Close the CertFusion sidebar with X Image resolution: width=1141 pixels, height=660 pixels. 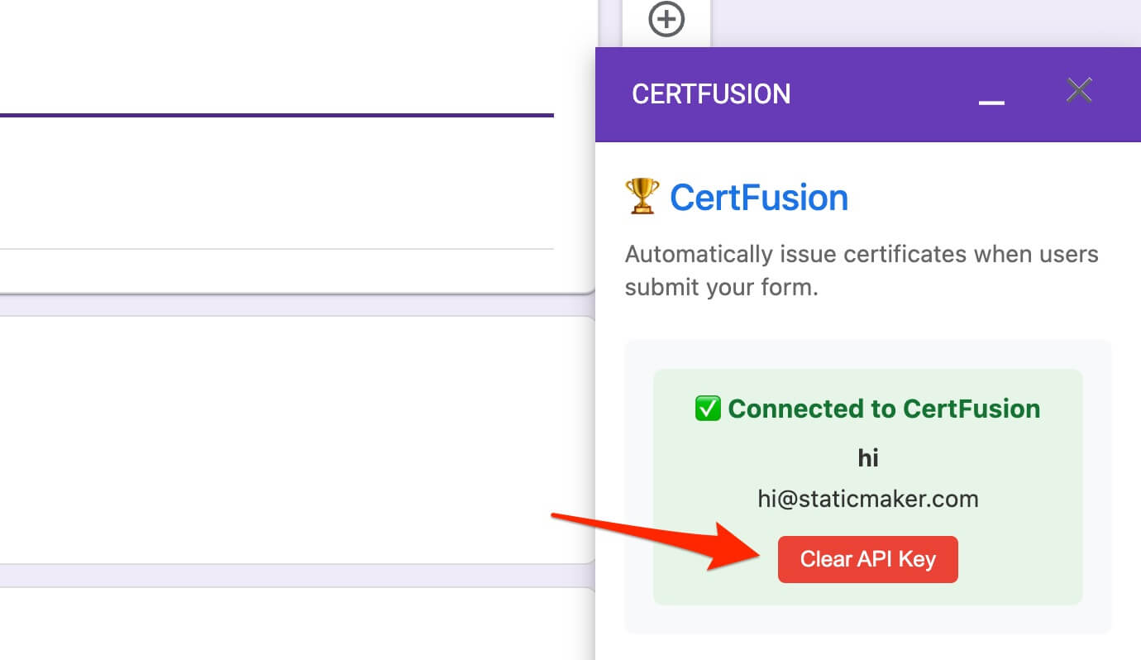pyautogui.click(x=1079, y=90)
